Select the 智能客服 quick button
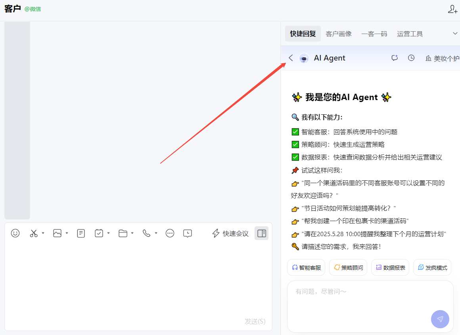Image resolution: width=460 pixels, height=335 pixels. pos(306,268)
